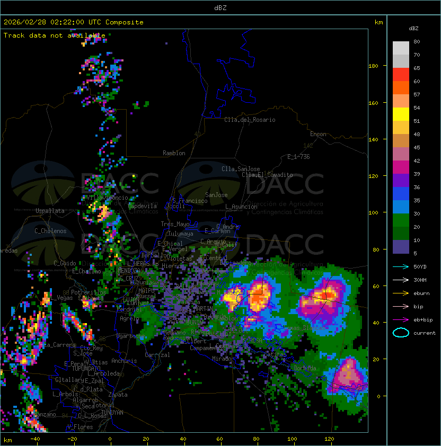This screenshot has height=446, width=441.
Task: Pick the magenta swatch between 42 and 39
Action: pyautogui.click(x=401, y=167)
